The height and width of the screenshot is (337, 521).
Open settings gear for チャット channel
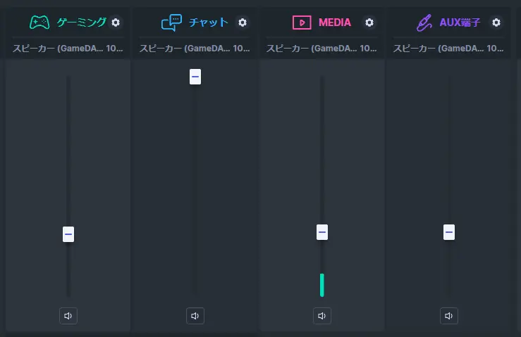(x=243, y=23)
